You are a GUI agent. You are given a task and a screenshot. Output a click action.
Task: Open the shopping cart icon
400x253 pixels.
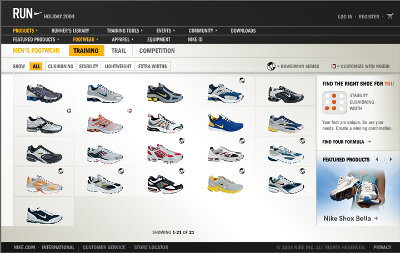[x=390, y=16]
